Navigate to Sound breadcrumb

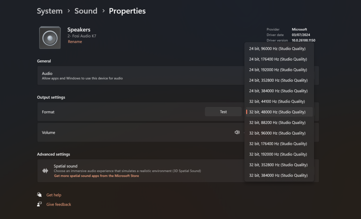(86, 11)
